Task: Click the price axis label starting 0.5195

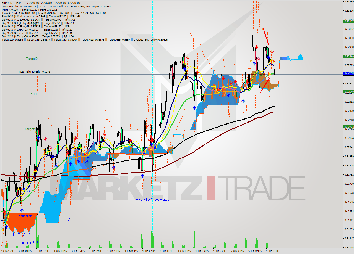Action: 349,156
